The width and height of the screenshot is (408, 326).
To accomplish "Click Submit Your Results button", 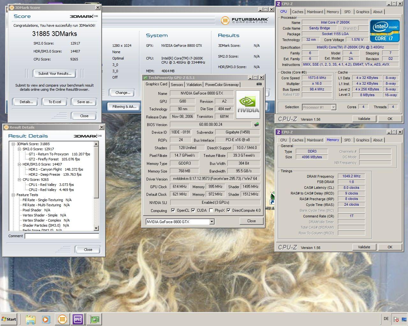I will [55, 74].
